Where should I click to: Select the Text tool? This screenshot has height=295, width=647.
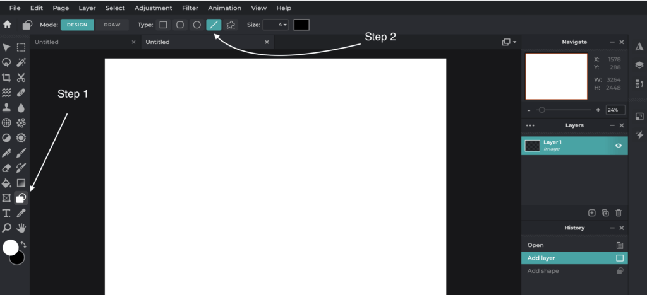pos(6,213)
